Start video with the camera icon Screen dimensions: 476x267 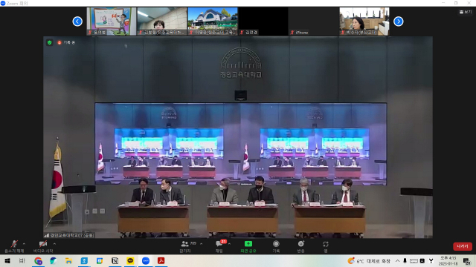click(x=43, y=246)
